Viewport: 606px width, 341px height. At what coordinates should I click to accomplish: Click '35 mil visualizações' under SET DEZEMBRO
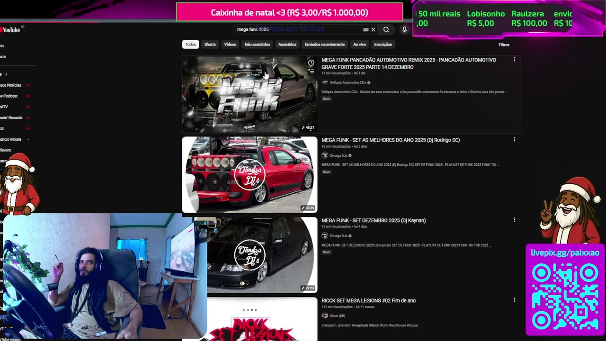(336, 227)
